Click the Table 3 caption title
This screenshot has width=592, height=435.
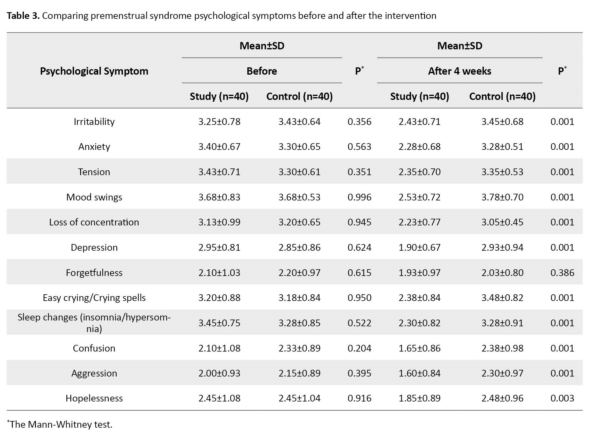tap(221, 16)
